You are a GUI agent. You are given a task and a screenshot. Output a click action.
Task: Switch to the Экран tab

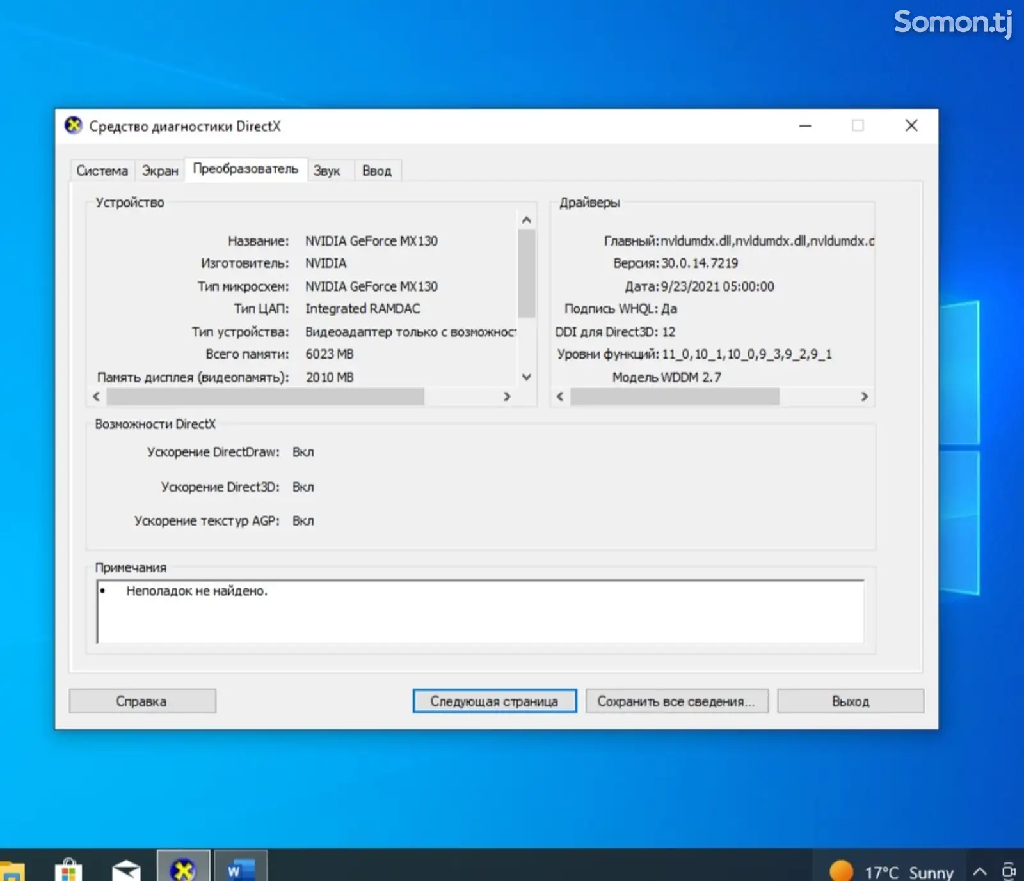coord(160,171)
